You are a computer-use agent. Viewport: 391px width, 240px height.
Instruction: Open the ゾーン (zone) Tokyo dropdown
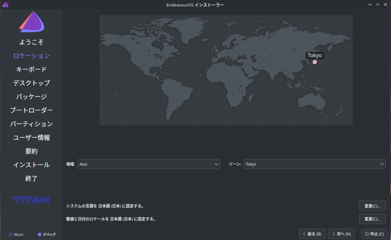coord(314,164)
